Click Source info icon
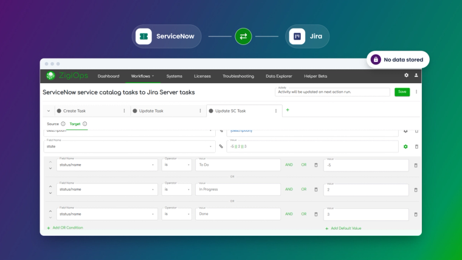Viewport: 462px width, 260px height. pyautogui.click(x=63, y=124)
